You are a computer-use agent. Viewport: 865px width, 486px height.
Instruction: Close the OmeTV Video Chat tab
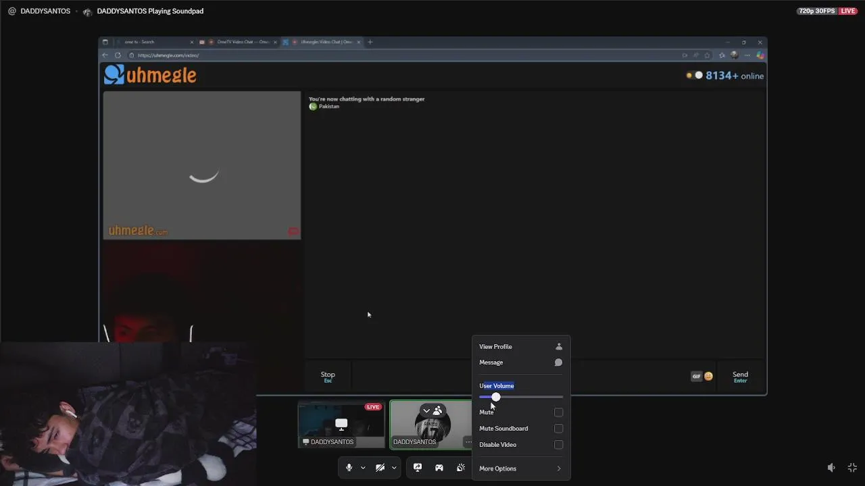275,42
